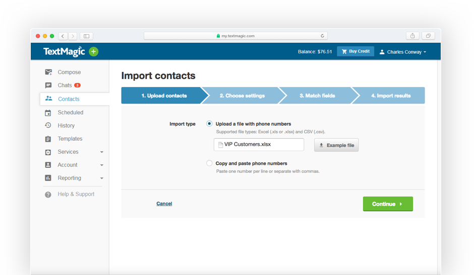Image resolution: width=474 pixels, height=275 pixels.
Task: Open the Chats speech bubble icon
Action: (x=48, y=85)
